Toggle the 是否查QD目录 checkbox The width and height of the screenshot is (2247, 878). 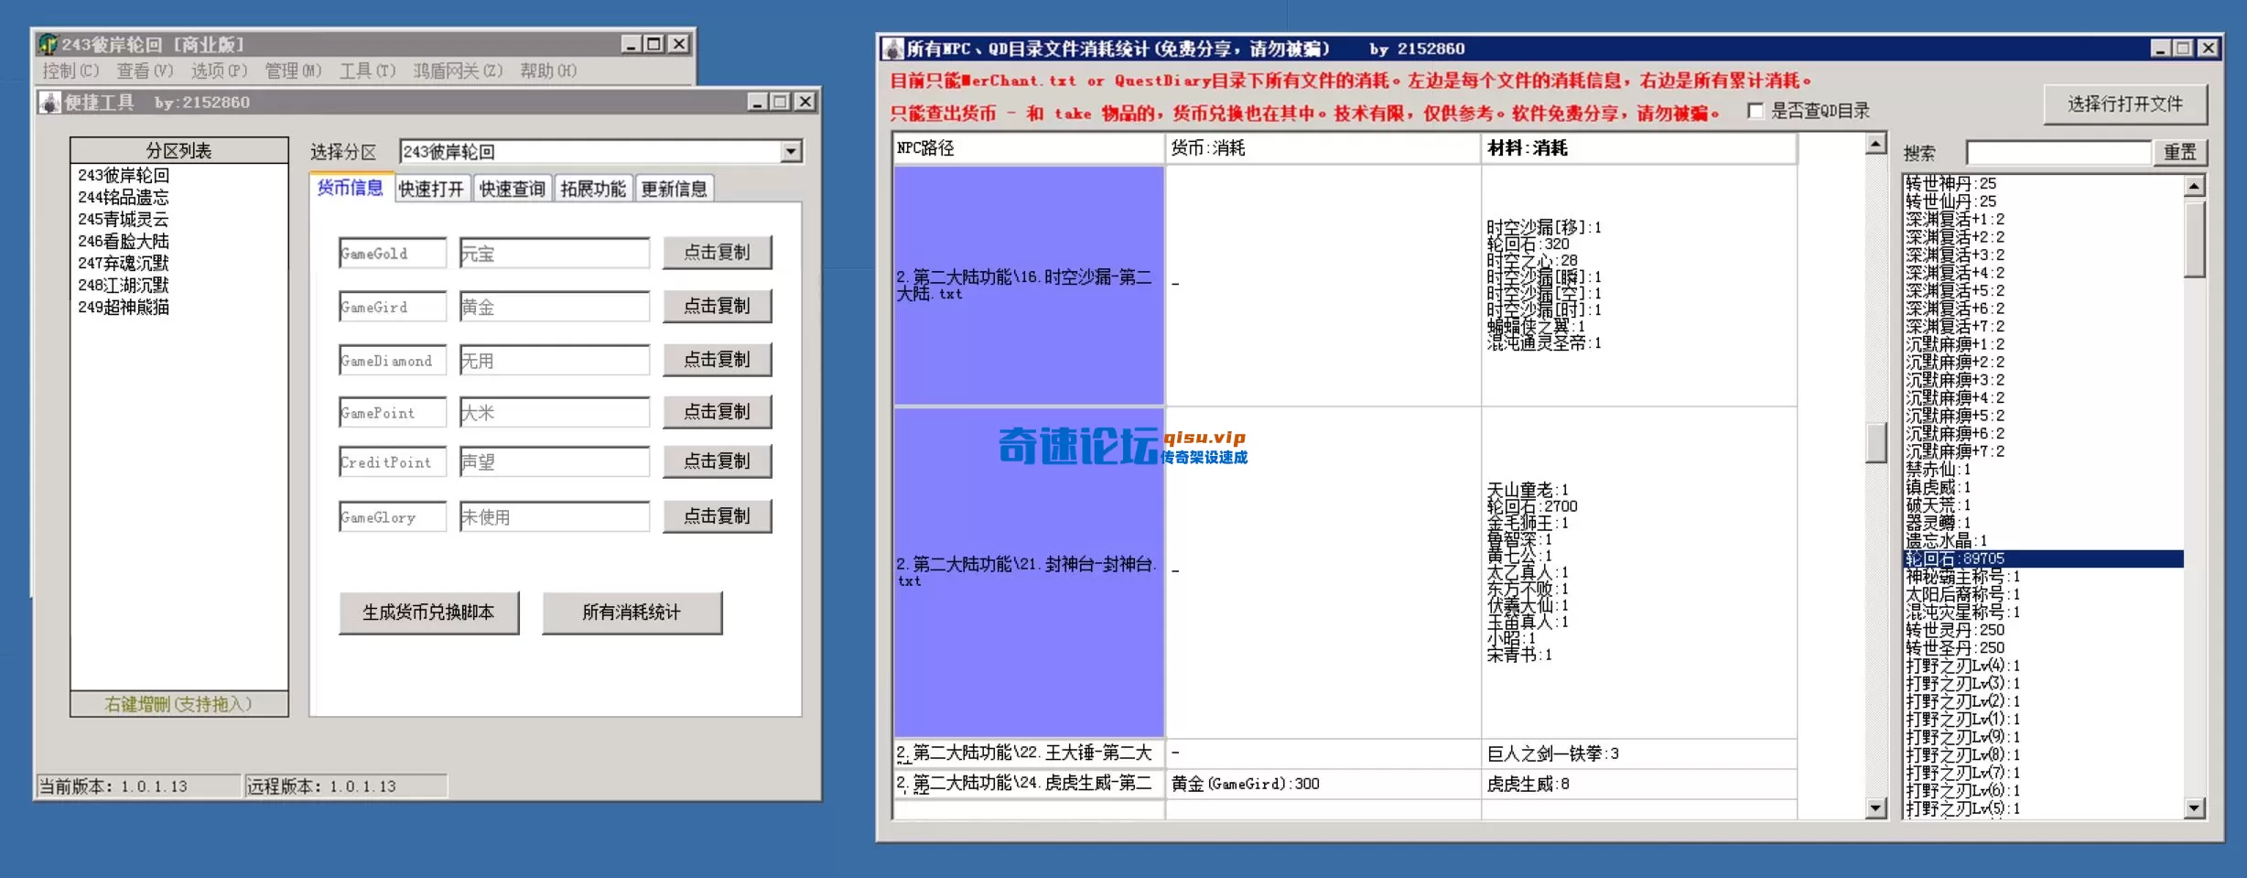[x=1755, y=111]
